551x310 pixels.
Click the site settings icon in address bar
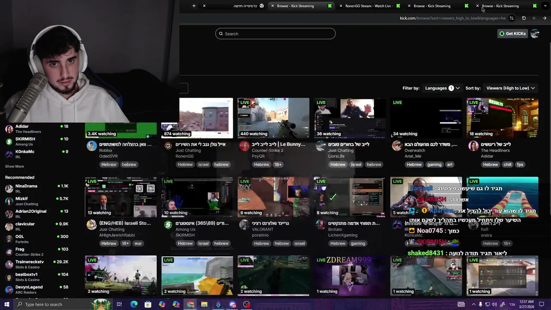click(x=511, y=18)
